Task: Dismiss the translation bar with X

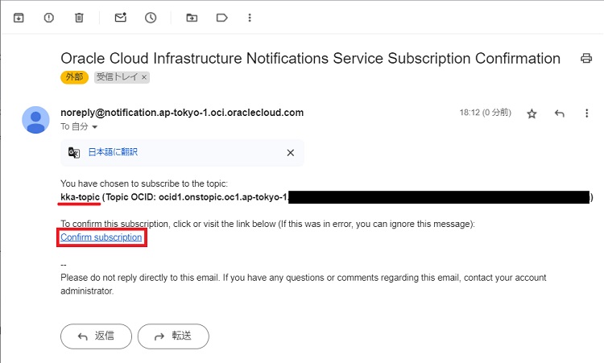Action: (291, 152)
